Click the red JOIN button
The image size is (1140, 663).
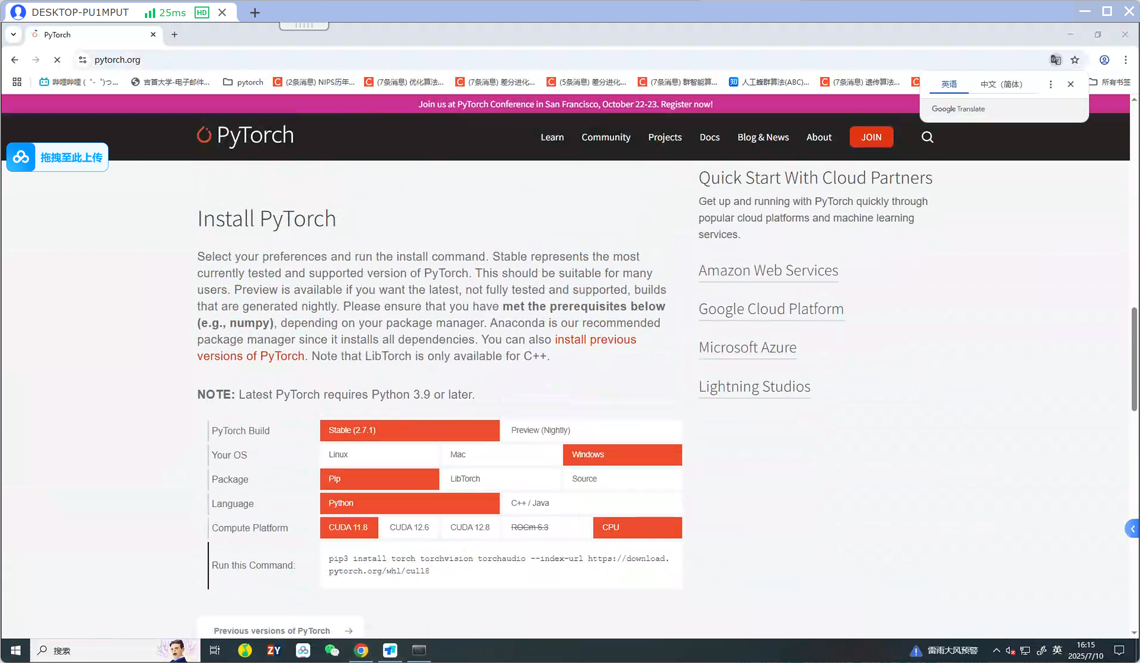pos(871,137)
